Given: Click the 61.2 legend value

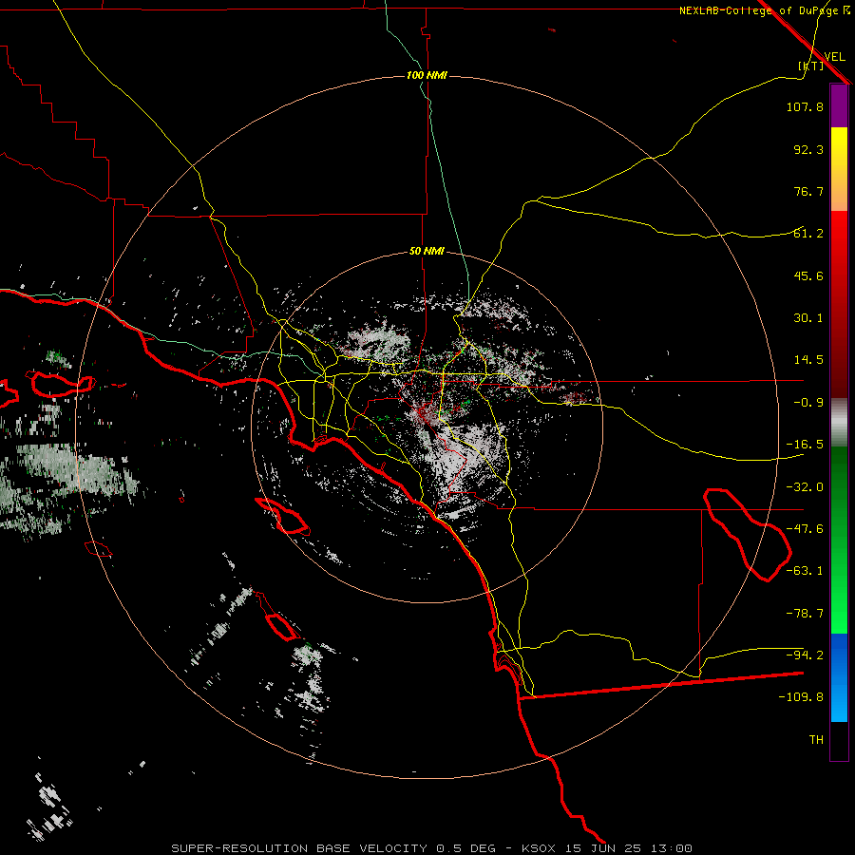Looking at the screenshot, I should pyautogui.click(x=808, y=234).
